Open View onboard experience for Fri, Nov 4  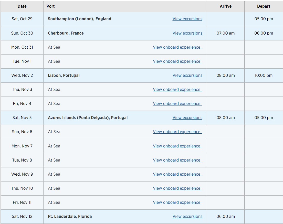point(177,103)
